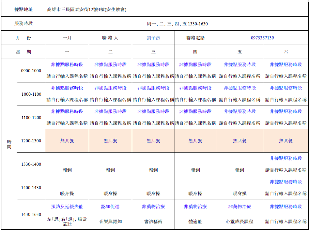Image resolution: width=309 pixels, height=230 pixels.
Task: Click the 左「思」右「想」腦當益壯 course cell
Action: [67, 222]
